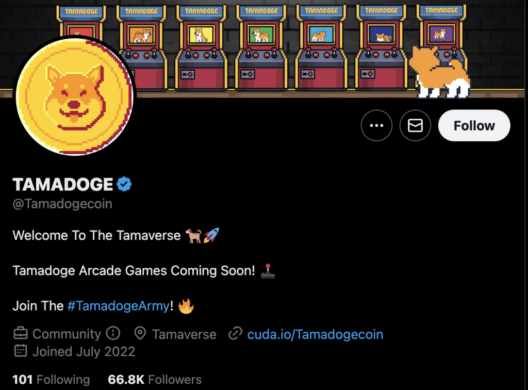Click the Joined July 2022 text
The height and width of the screenshot is (390, 528).
point(84,352)
